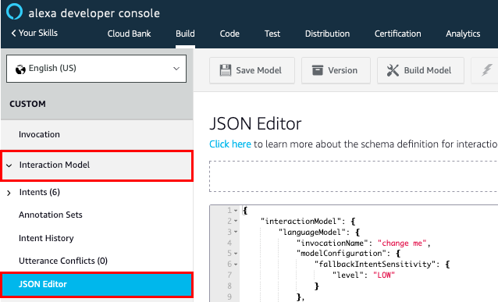Viewport: 498px width, 302px height.
Task: Expand the Intents (6) tree chevron
Action: tap(9, 193)
